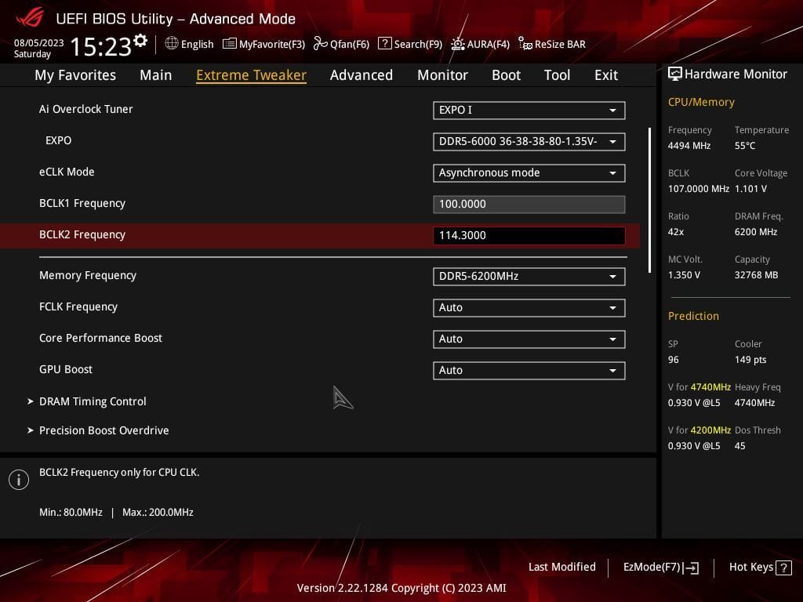Viewport: 803px width, 602px height.
Task: Open the Core Performance Boost dropdown
Action: (529, 339)
